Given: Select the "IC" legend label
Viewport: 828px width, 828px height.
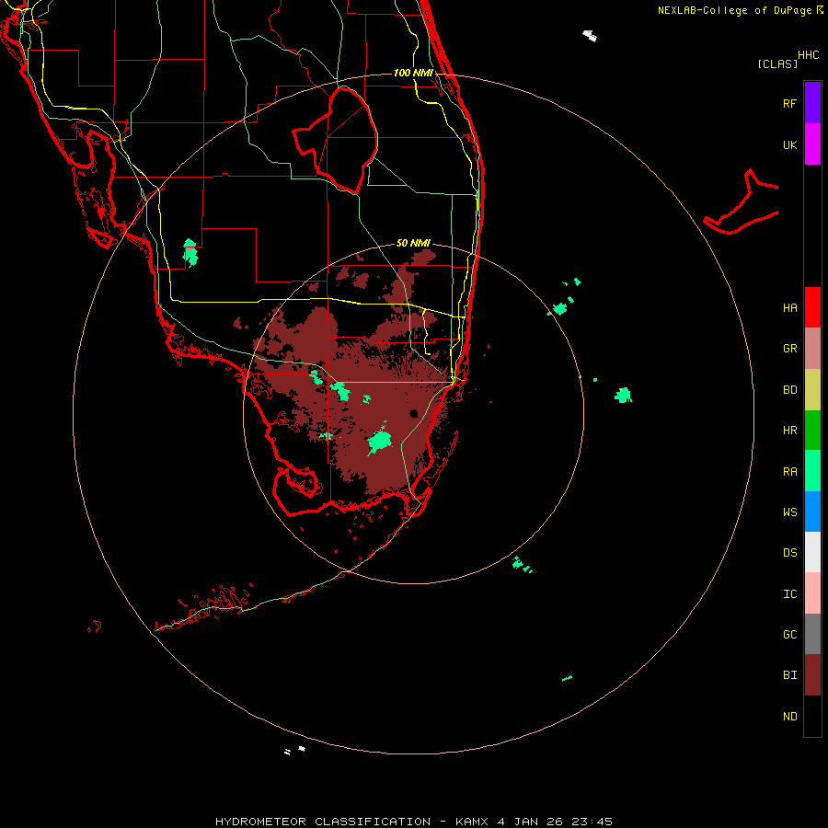Looking at the screenshot, I should pyautogui.click(x=789, y=594).
